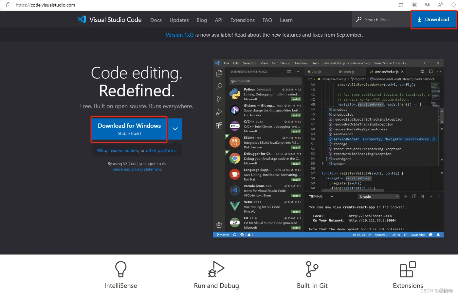Open Search in the pictured VS Code activity bar

click(219, 86)
